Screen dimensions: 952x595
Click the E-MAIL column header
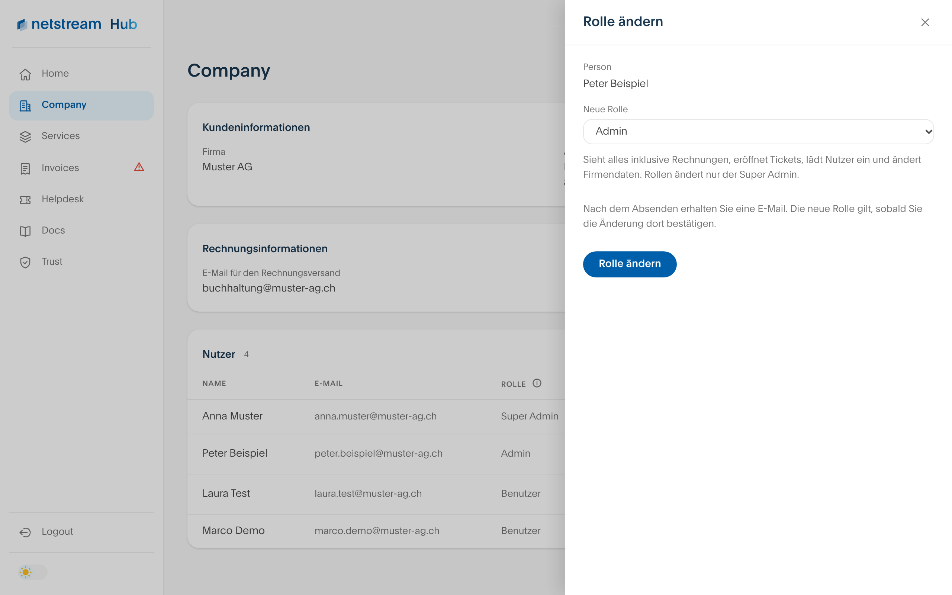(328, 384)
